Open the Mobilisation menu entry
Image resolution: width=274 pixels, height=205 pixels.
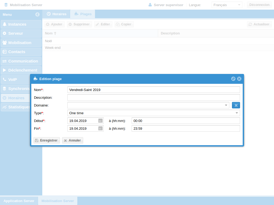[x=21, y=43]
